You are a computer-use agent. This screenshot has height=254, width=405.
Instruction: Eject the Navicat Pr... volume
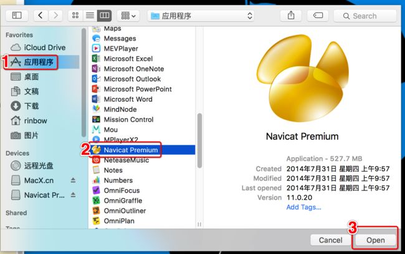tap(73, 195)
